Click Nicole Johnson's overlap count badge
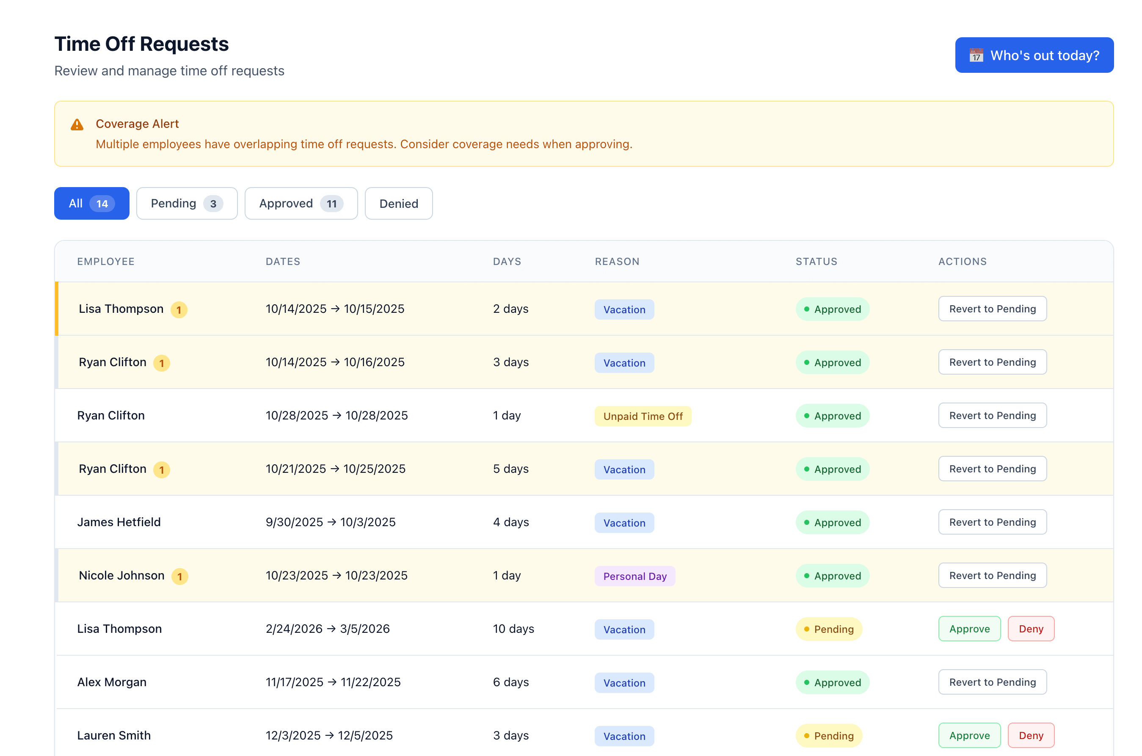Image resolution: width=1142 pixels, height=756 pixels. [180, 576]
